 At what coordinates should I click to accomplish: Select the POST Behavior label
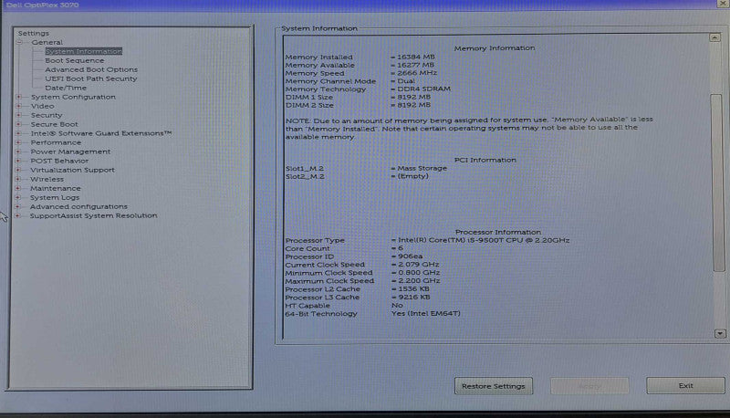[x=59, y=161]
